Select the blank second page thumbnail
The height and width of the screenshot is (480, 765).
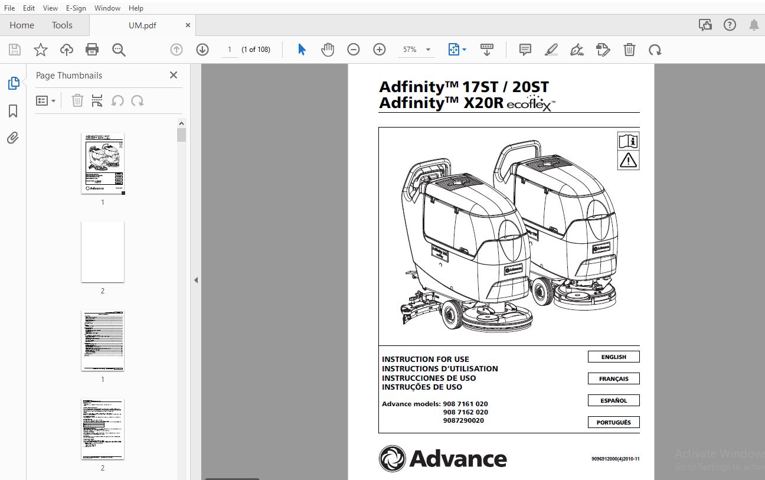pyautogui.click(x=103, y=252)
